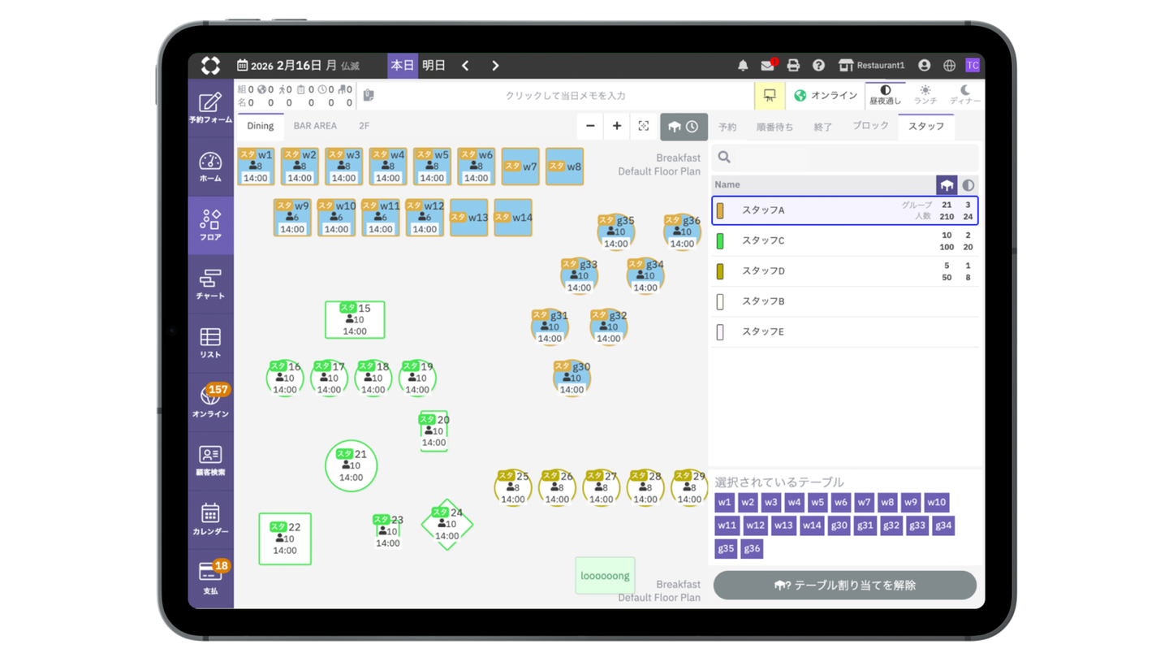Click the yellow presentation board icon
The image size is (1169, 666).
(x=770, y=95)
